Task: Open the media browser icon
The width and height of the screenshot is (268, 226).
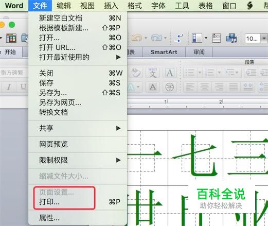Action: click(x=231, y=38)
